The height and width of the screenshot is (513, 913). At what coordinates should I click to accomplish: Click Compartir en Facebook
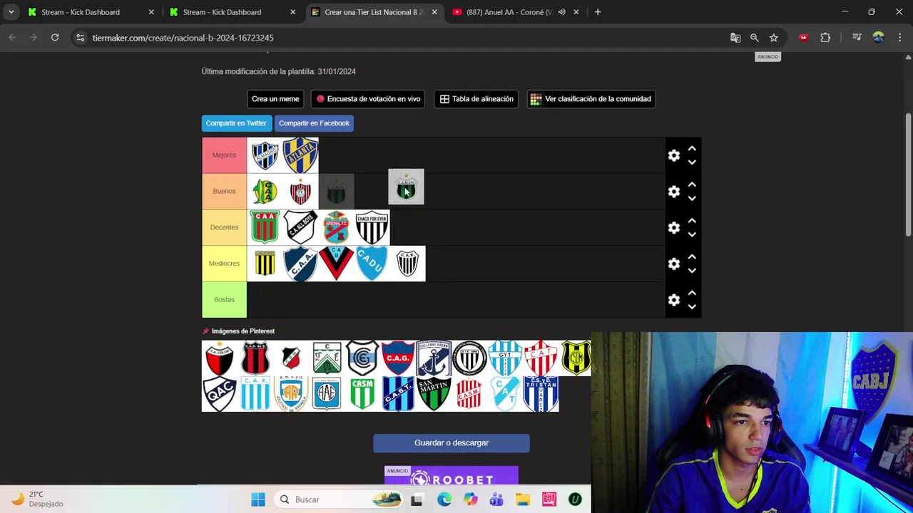click(x=314, y=123)
